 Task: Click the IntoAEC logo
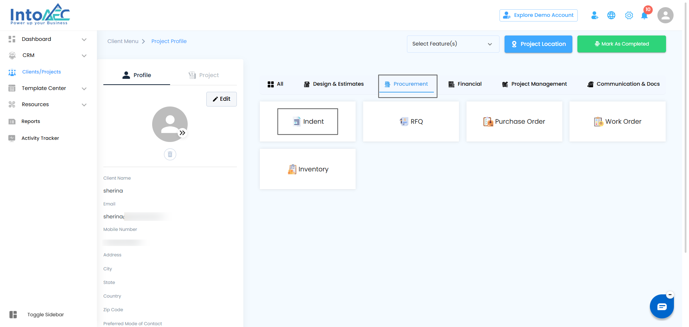[x=40, y=14]
